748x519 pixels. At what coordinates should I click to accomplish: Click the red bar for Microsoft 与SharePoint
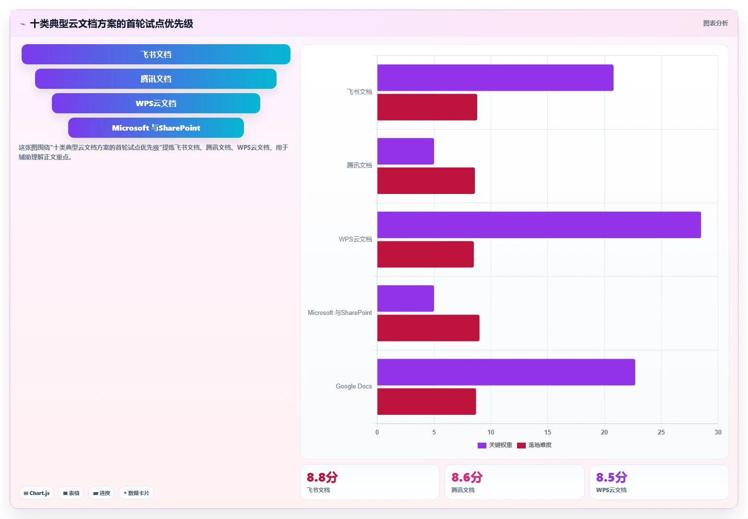pyautogui.click(x=428, y=328)
